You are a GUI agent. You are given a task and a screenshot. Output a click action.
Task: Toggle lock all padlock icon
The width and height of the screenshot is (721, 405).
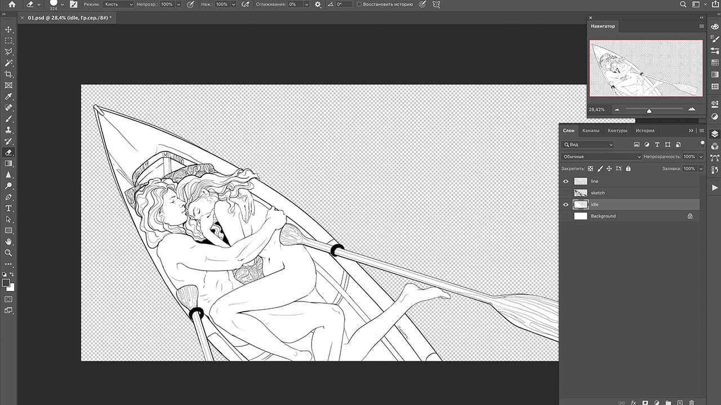click(628, 168)
